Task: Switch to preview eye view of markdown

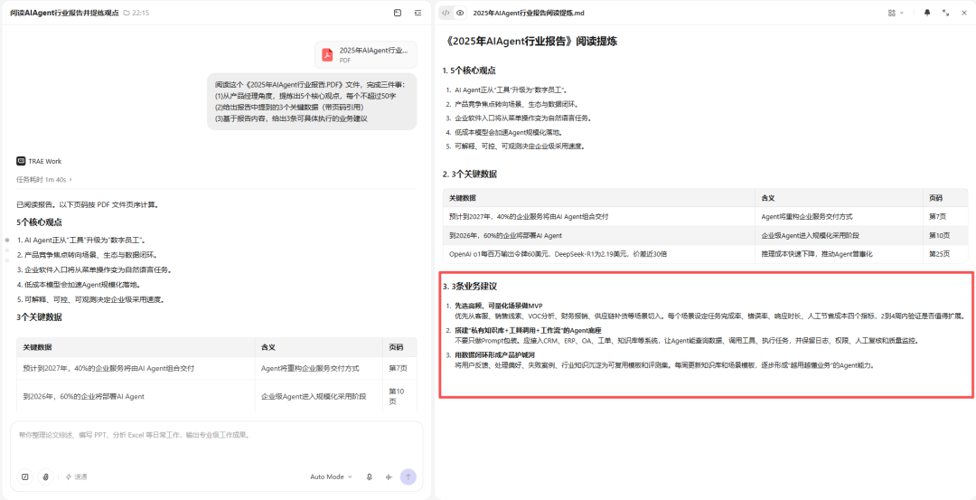Action: tap(460, 13)
